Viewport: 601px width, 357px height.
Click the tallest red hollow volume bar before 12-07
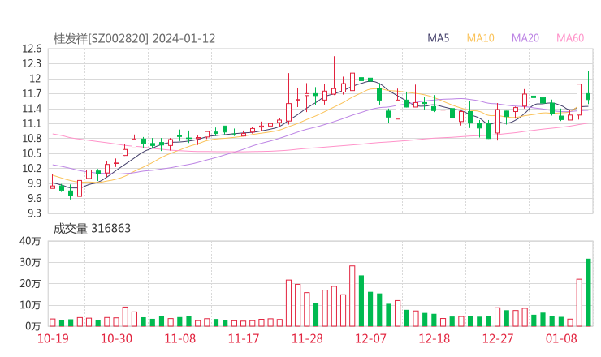[352, 296]
